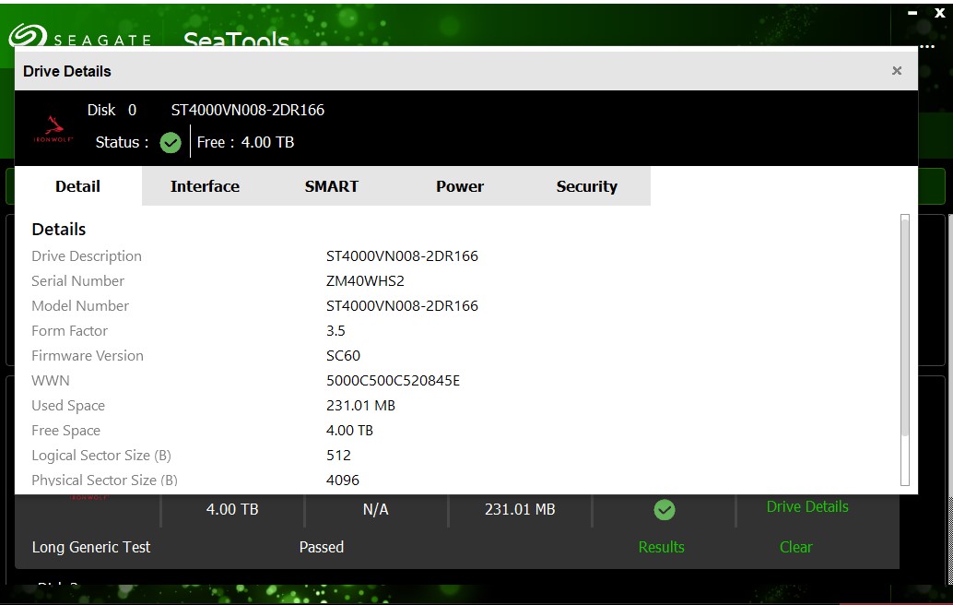The width and height of the screenshot is (953, 605).
Task: Click the green drive status checkmark
Action: (171, 142)
